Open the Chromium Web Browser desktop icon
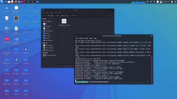The image size is (177, 99). 16,41
